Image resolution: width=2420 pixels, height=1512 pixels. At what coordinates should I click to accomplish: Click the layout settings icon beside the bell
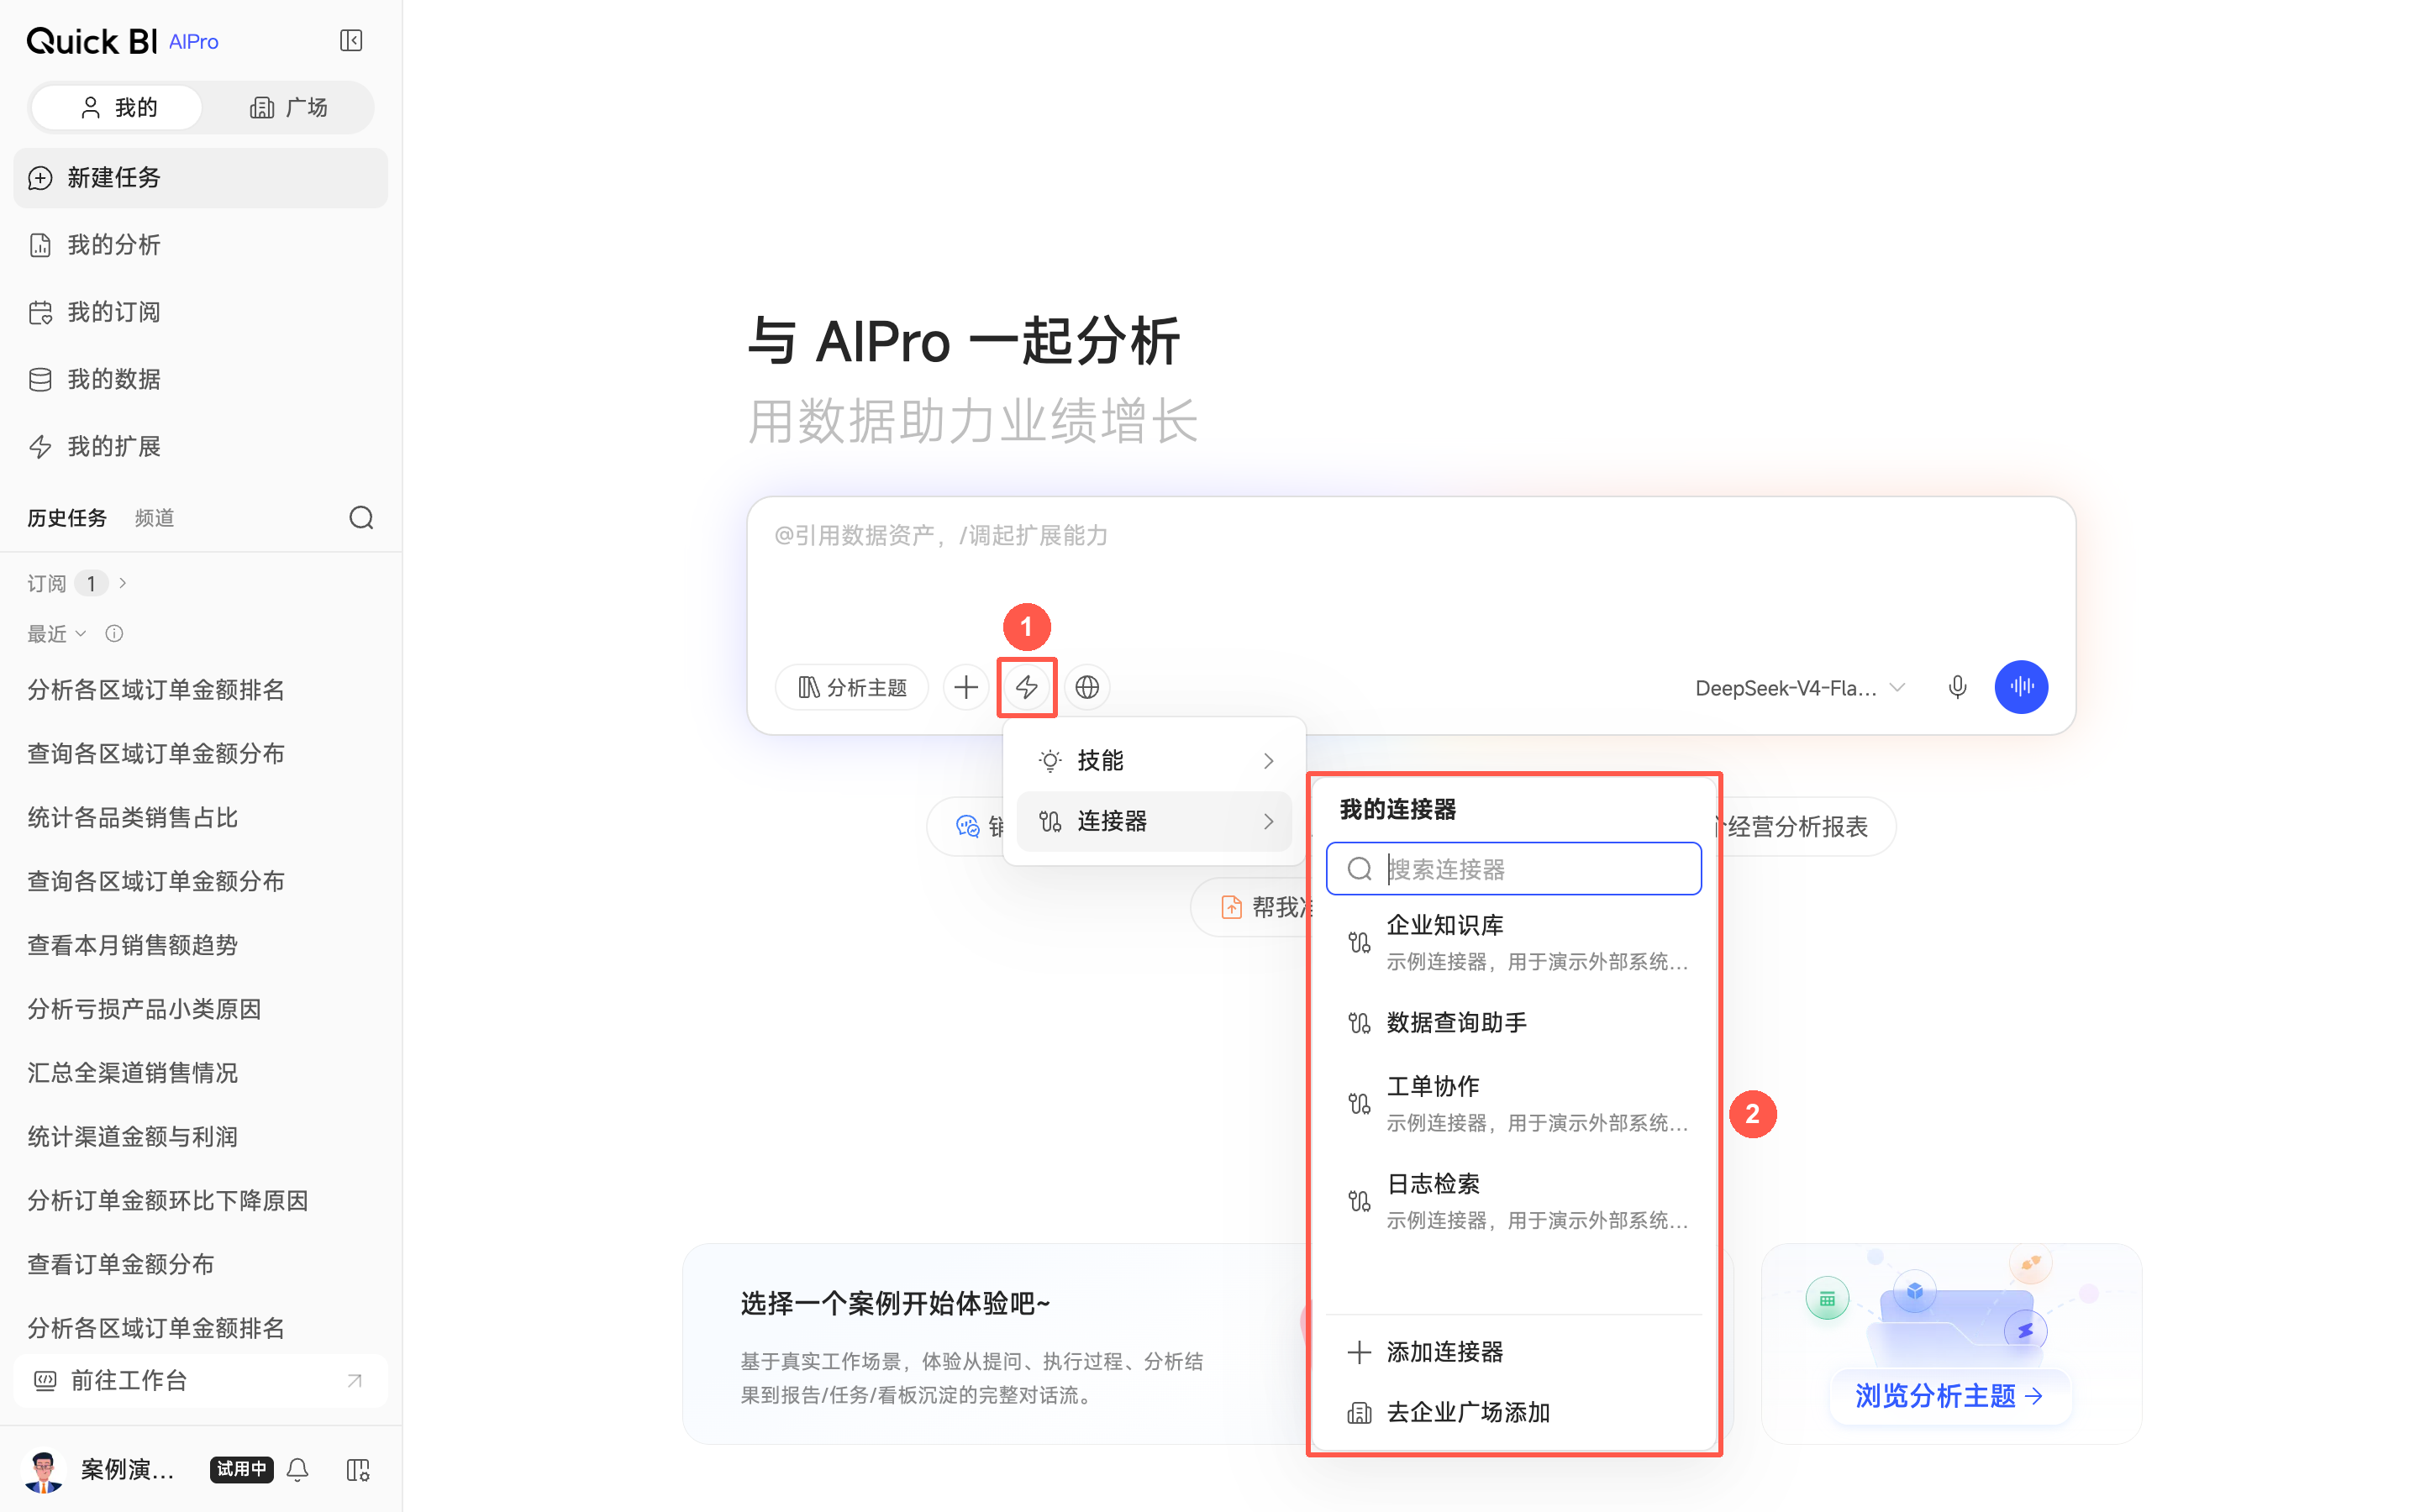tap(357, 1469)
